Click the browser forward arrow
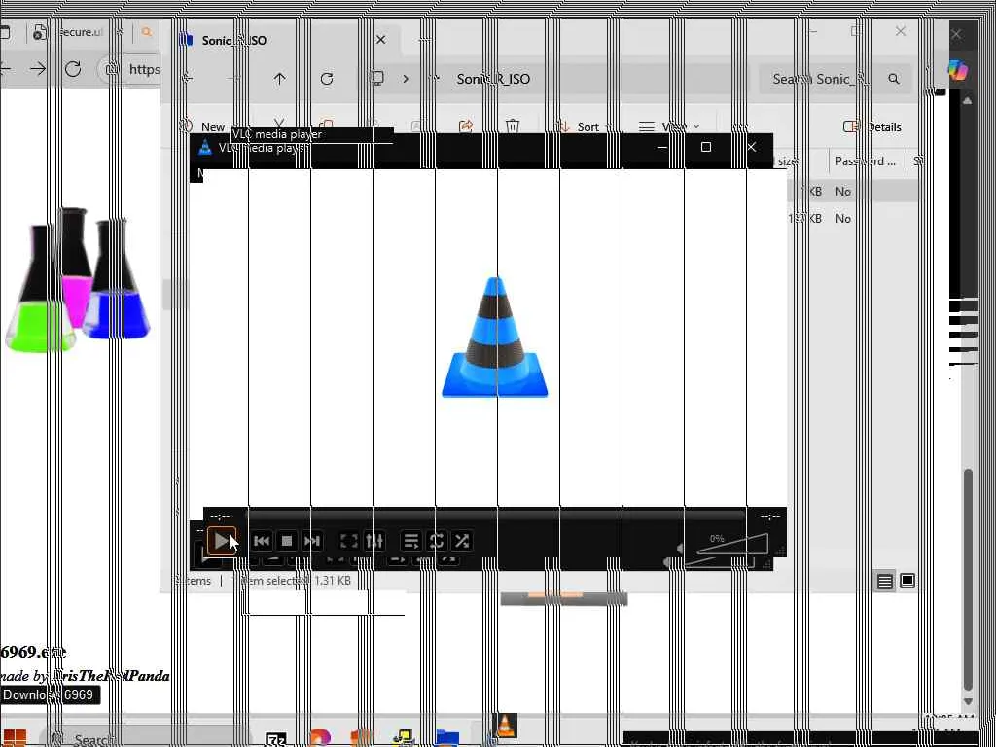 click(38, 69)
